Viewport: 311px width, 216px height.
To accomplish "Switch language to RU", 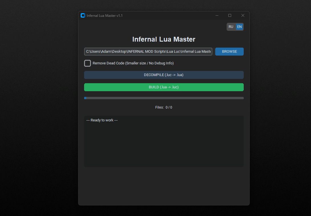I will pyautogui.click(x=231, y=27).
